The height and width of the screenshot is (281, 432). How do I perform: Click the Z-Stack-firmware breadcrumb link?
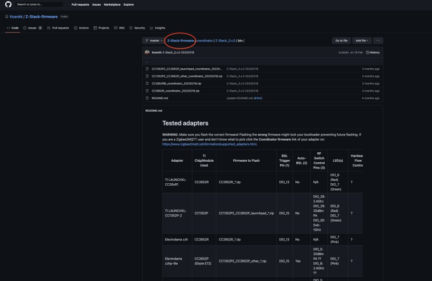click(180, 41)
